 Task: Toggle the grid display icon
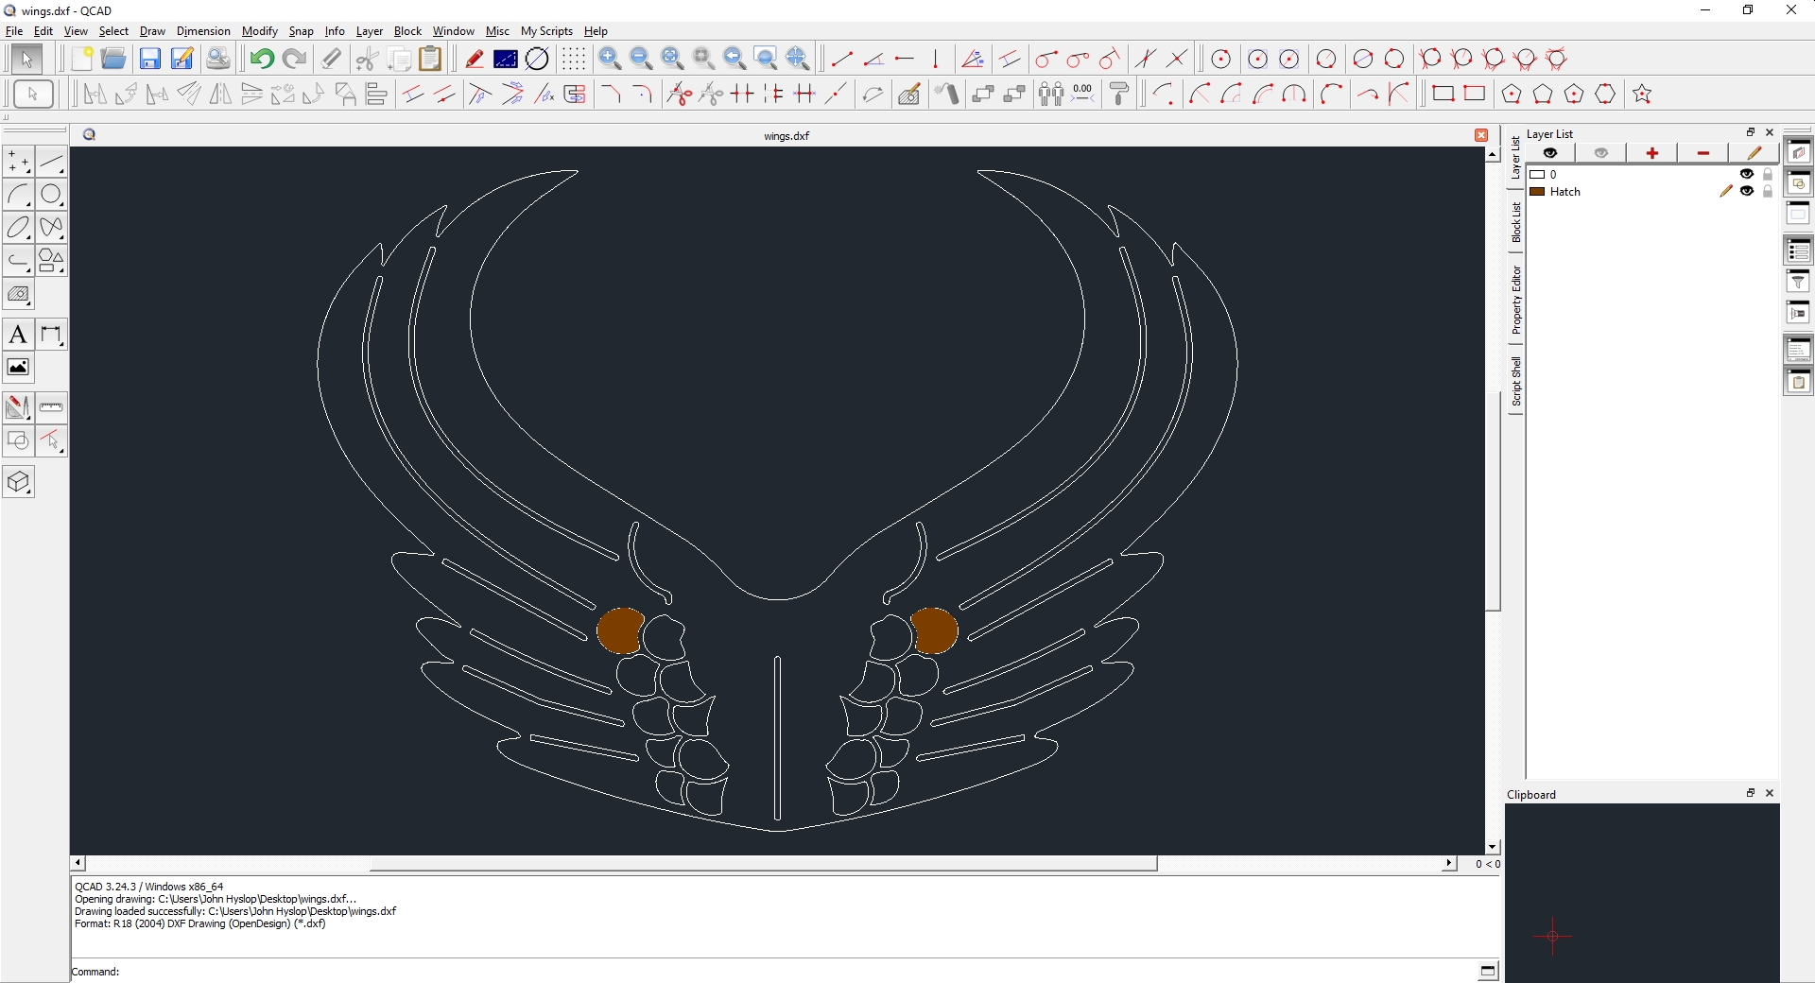point(573,60)
